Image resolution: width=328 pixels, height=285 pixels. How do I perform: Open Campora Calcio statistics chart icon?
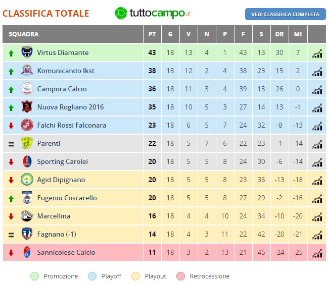[x=317, y=90]
